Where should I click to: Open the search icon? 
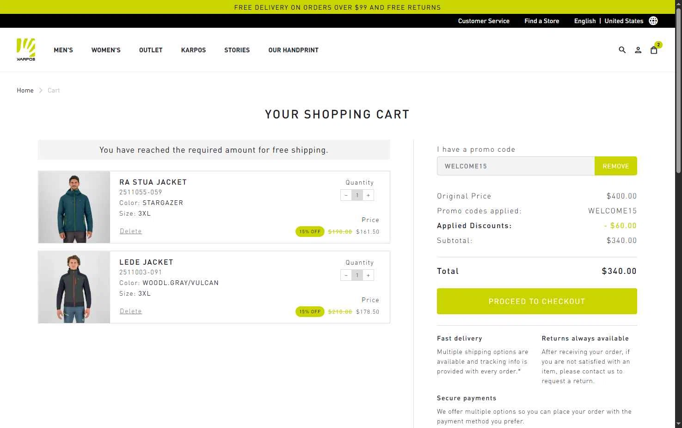[x=622, y=50]
